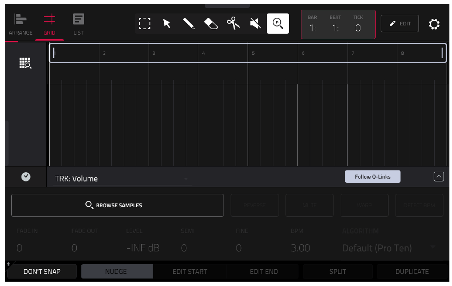The image size is (452, 286).
Task: Select the Scissors split tool
Action: pyautogui.click(x=233, y=24)
